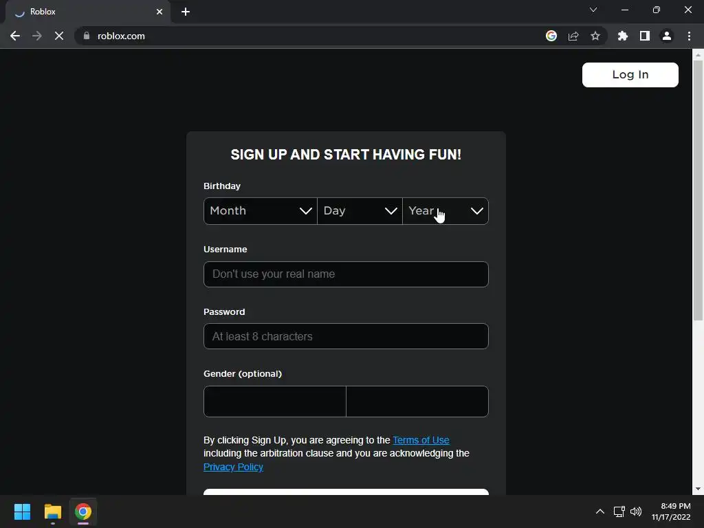Open Chrome extensions puzzle icon
Image resolution: width=704 pixels, height=528 pixels.
(623, 36)
